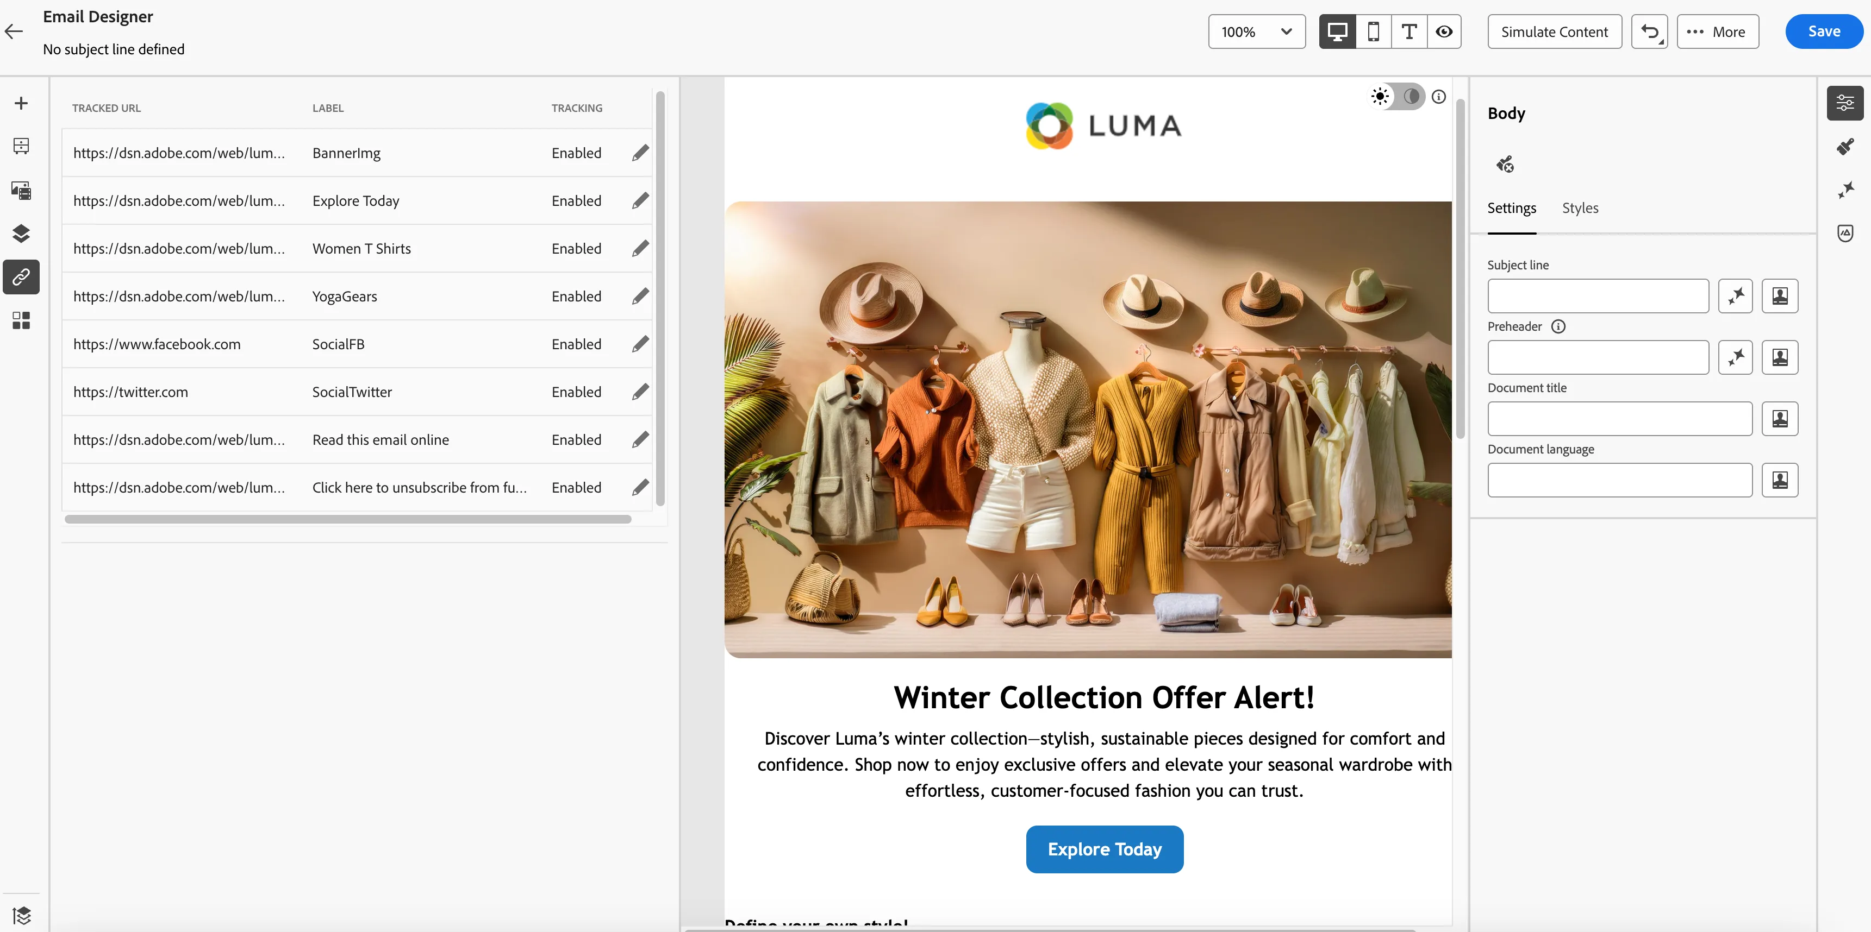Screen dimensions: 1871x932
Task: Open the layers icon in left rail
Action: click(21, 234)
